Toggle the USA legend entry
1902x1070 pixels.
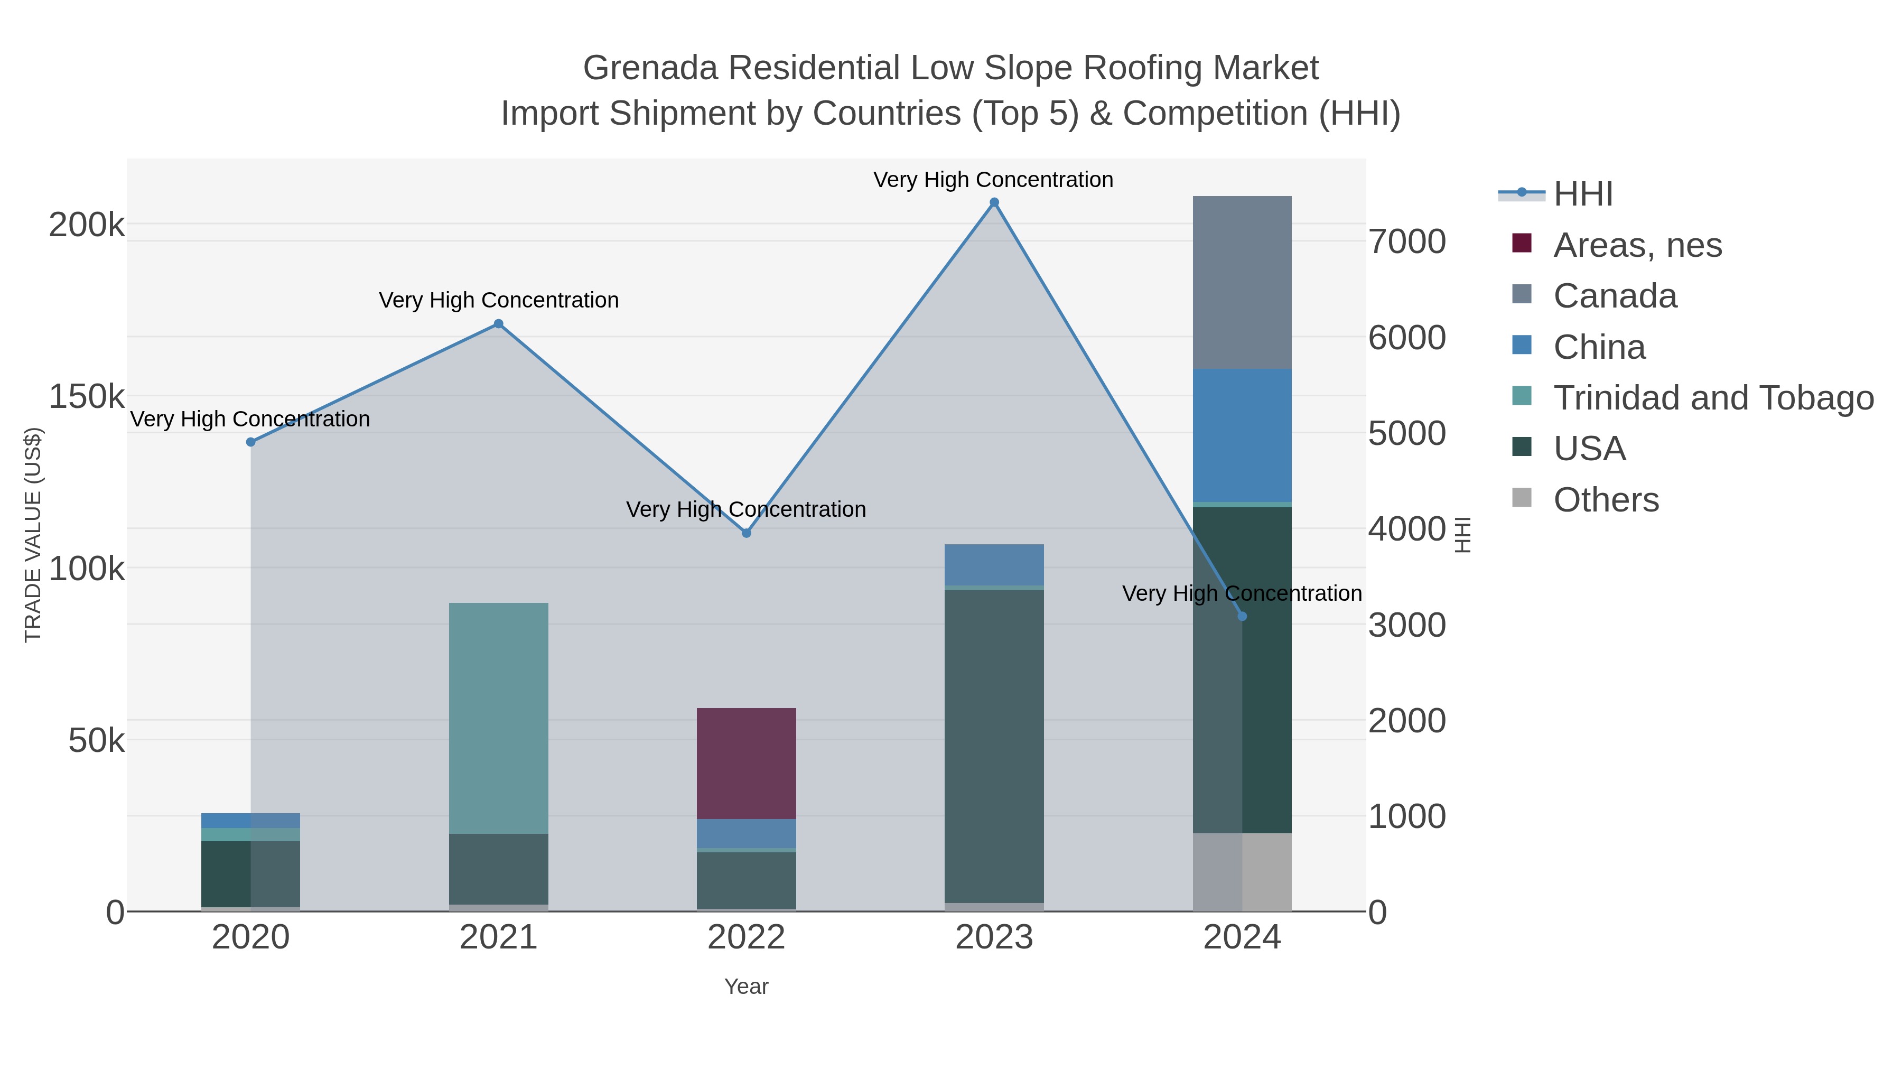[x=1568, y=448]
